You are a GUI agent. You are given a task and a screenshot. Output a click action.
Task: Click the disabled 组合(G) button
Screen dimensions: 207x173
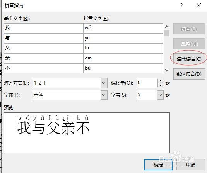click(189, 29)
